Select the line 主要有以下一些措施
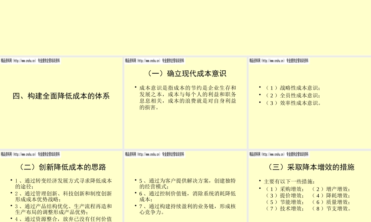 [289, 181]
